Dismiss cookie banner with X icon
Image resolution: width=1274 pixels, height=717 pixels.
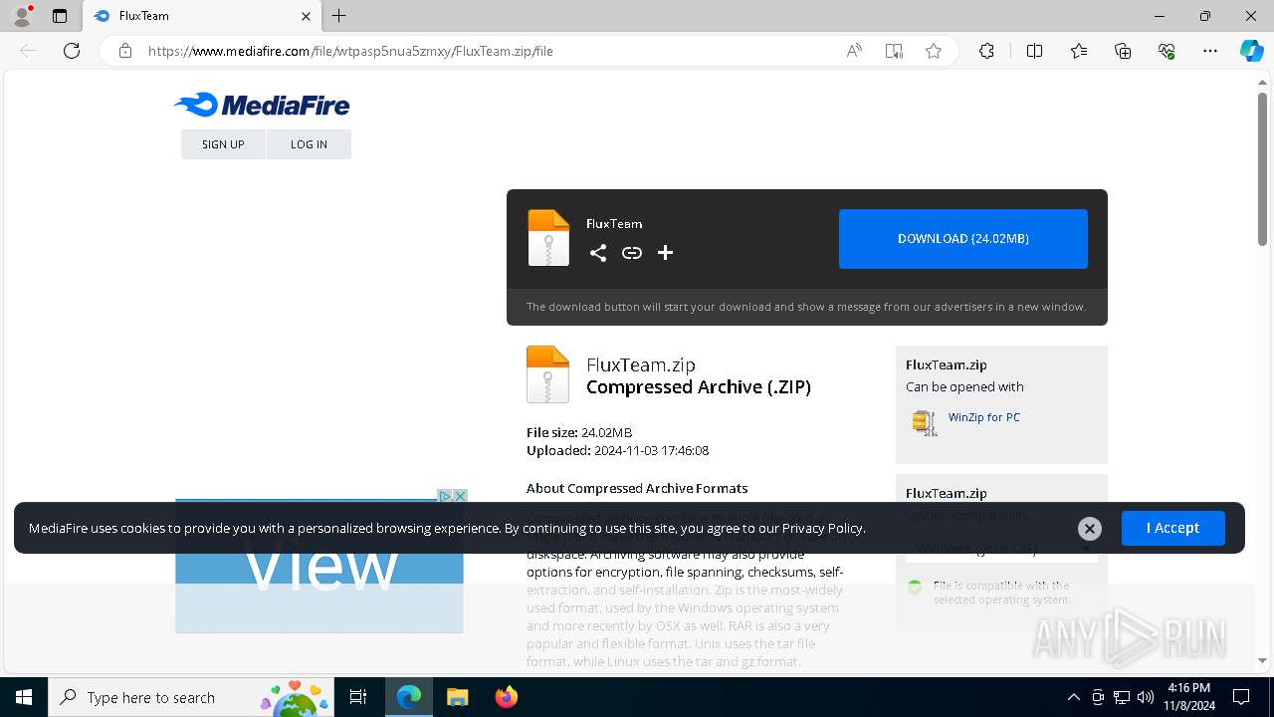pyautogui.click(x=1090, y=529)
